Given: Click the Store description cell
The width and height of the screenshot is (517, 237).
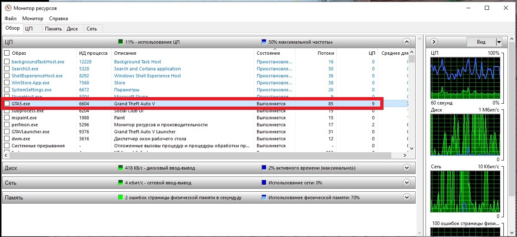Looking at the screenshot, I should click(x=119, y=83).
